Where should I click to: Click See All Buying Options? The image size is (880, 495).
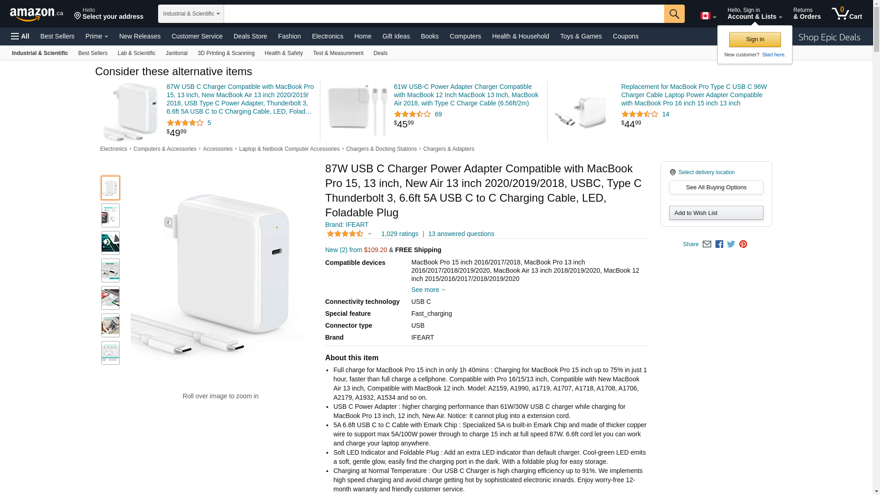pos(716,187)
